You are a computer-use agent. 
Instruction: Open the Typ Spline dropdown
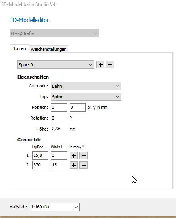pos(86,97)
